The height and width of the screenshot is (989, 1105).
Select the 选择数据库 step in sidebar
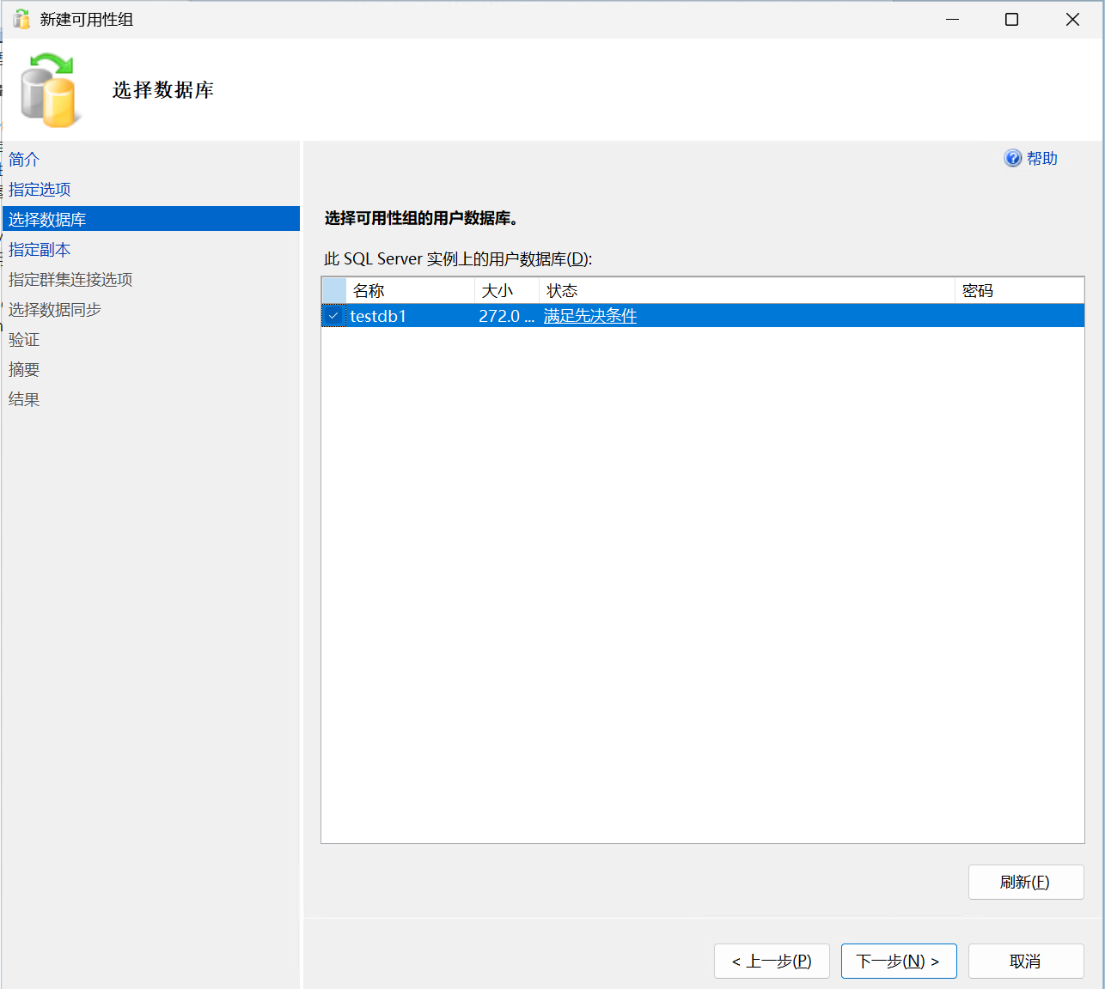(x=47, y=220)
